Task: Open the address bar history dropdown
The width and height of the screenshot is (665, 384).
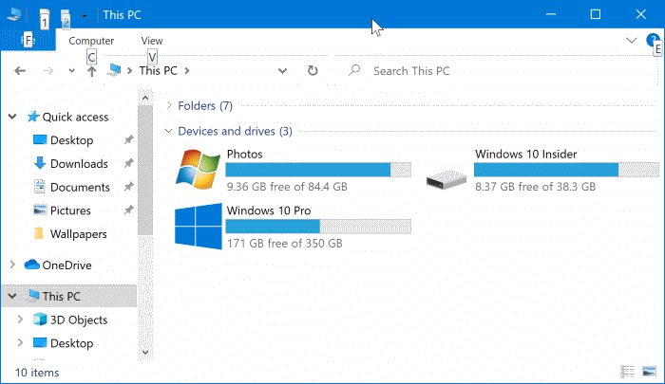Action: point(282,71)
